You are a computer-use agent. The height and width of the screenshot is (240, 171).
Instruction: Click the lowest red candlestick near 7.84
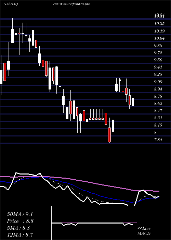coord(109,135)
